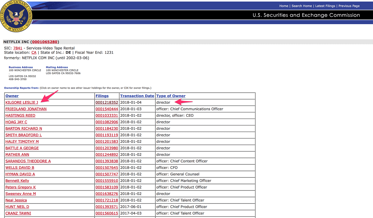Viewport: 373px width, 218px height.
Task: Open filings CIK 0001507747
Action: pos(107,174)
